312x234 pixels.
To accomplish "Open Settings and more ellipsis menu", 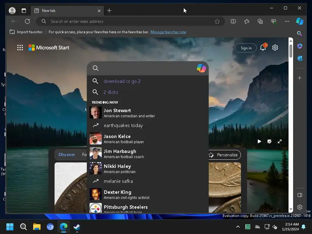I will [x=287, y=21].
